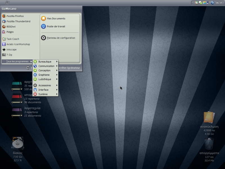This screenshot has height=169, width=225.
Task: Click the Windows start logo in top bar
Action: [7, 3]
